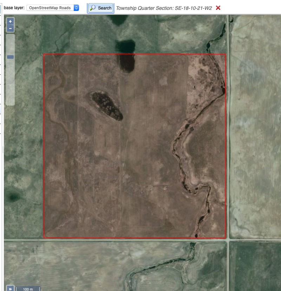Click the Search button
The height and width of the screenshot is (291, 281).
[x=100, y=8]
